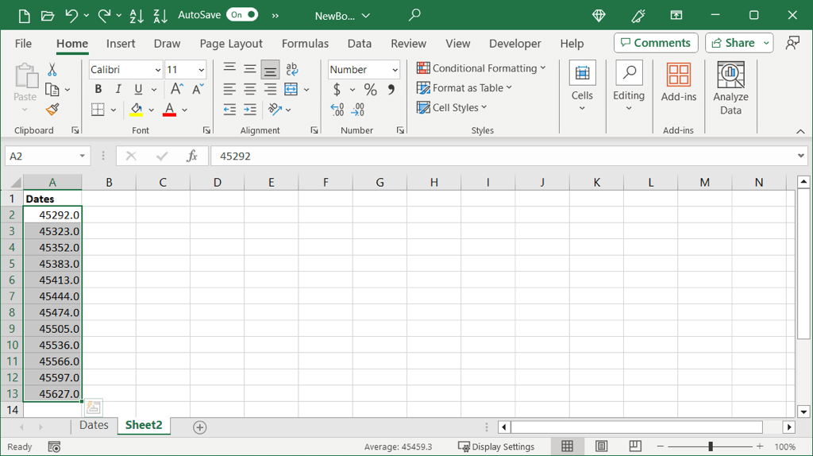Open Analyze Data pane
Screen dimensions: 813x456
click(730, 88)
